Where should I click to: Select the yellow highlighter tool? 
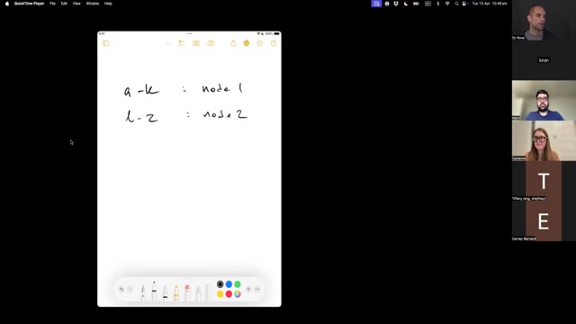(176, 292)
